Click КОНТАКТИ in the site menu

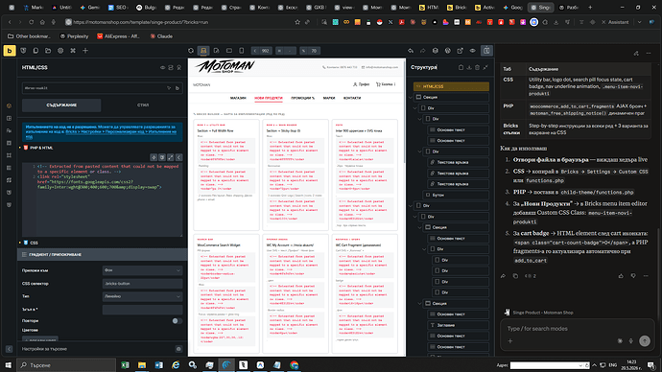(352, 98)
